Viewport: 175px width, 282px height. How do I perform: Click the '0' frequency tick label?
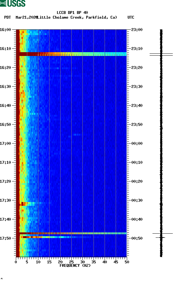coord(16,262)
